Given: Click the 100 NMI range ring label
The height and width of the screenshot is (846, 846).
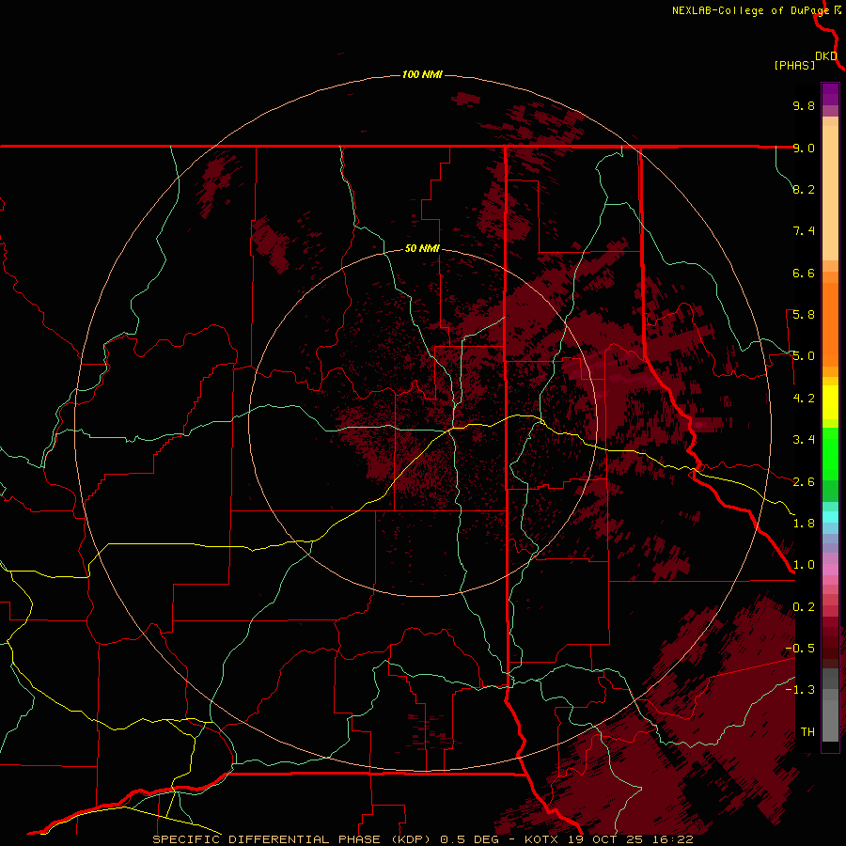Looking at the screenshot, I should coord(422,74).
